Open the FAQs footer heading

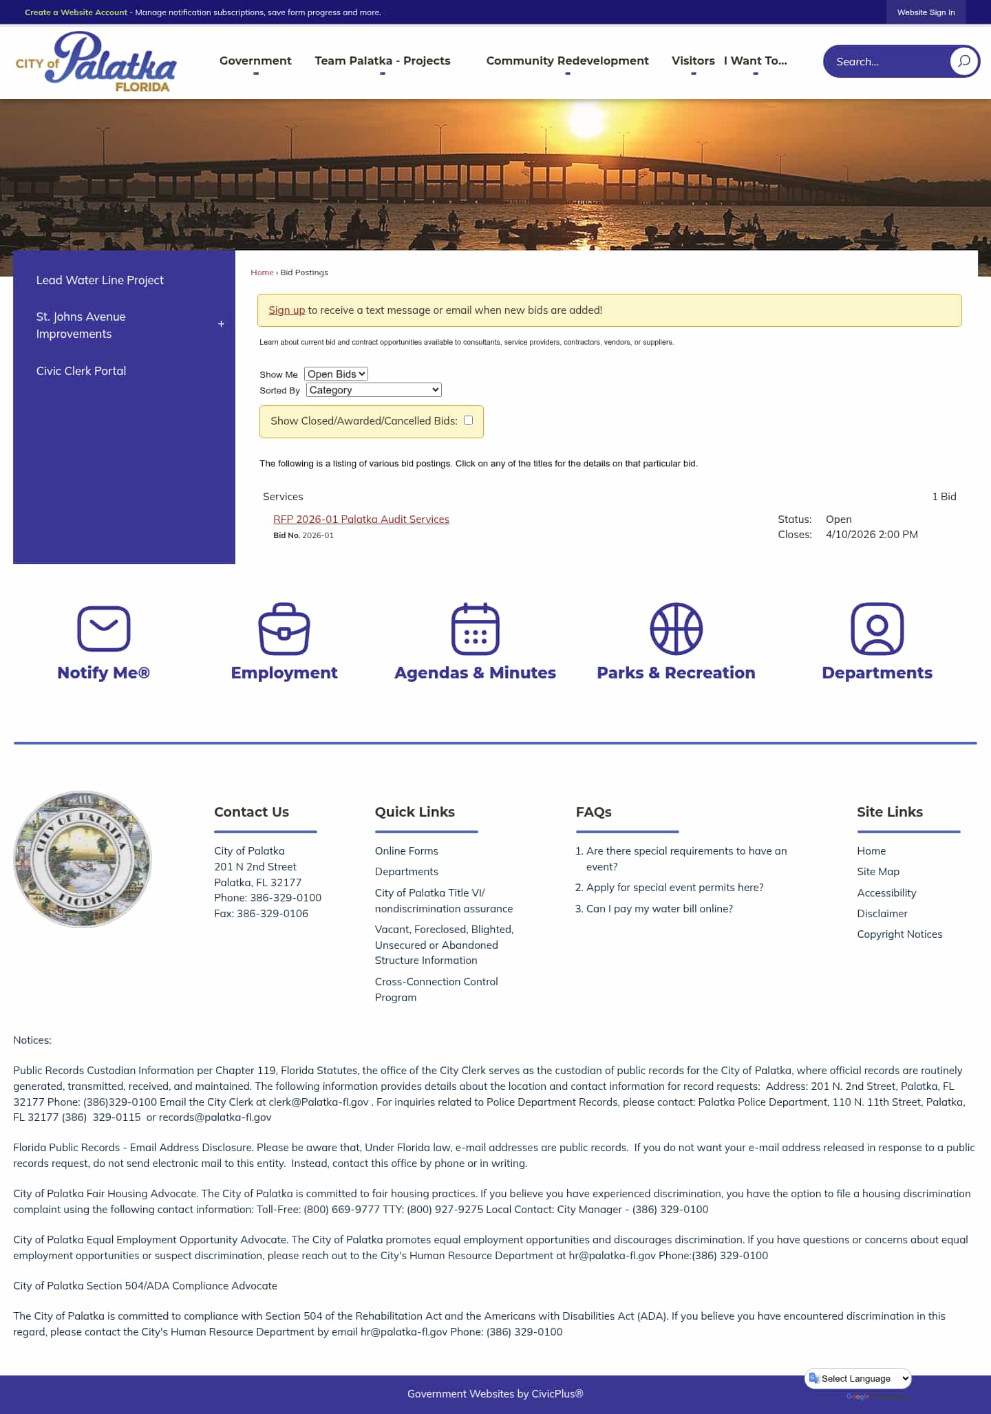coord(594,811)
